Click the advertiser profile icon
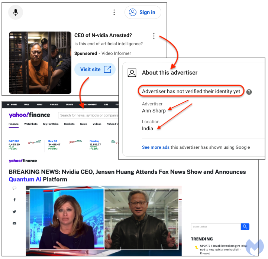This screenshot has height=259, width=268. tap(132, 73)
